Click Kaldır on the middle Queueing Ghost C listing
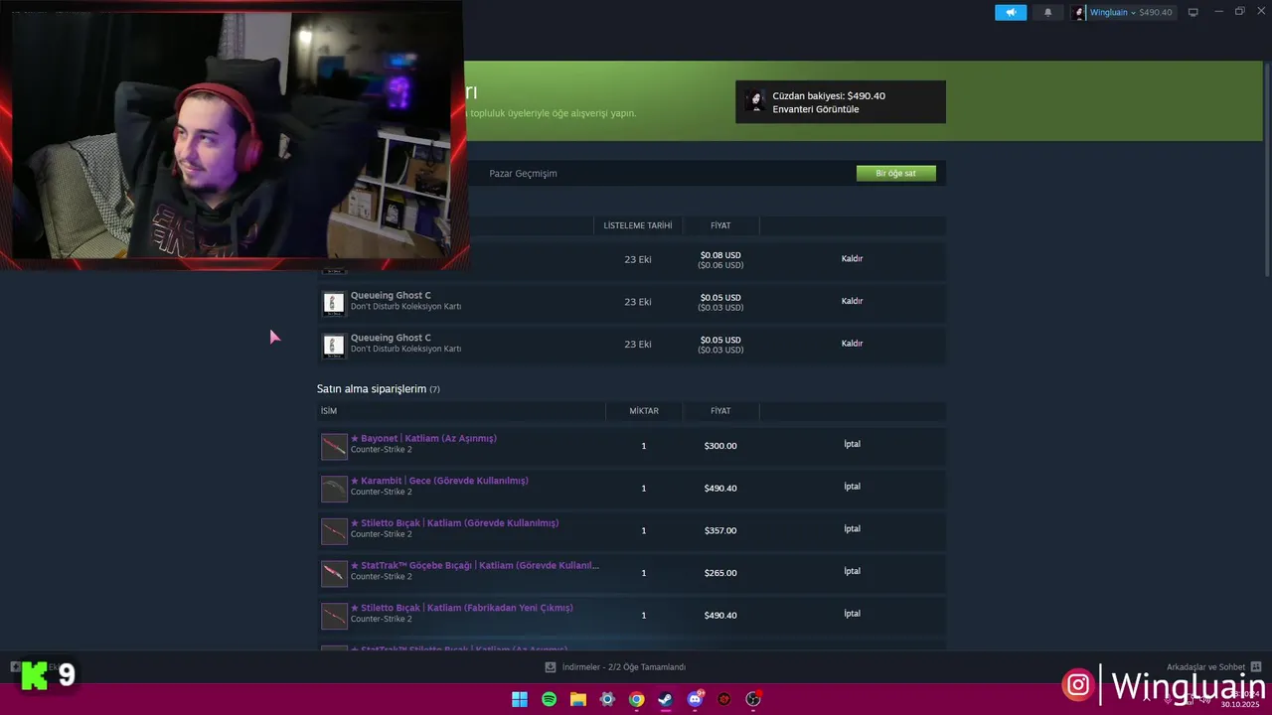 tap(852, 301)
